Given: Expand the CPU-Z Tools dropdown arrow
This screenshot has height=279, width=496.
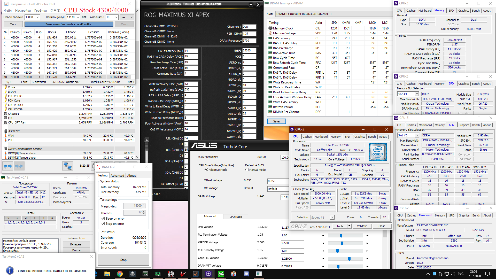Looking at the screenshot, I should click(x=349, y=226).
